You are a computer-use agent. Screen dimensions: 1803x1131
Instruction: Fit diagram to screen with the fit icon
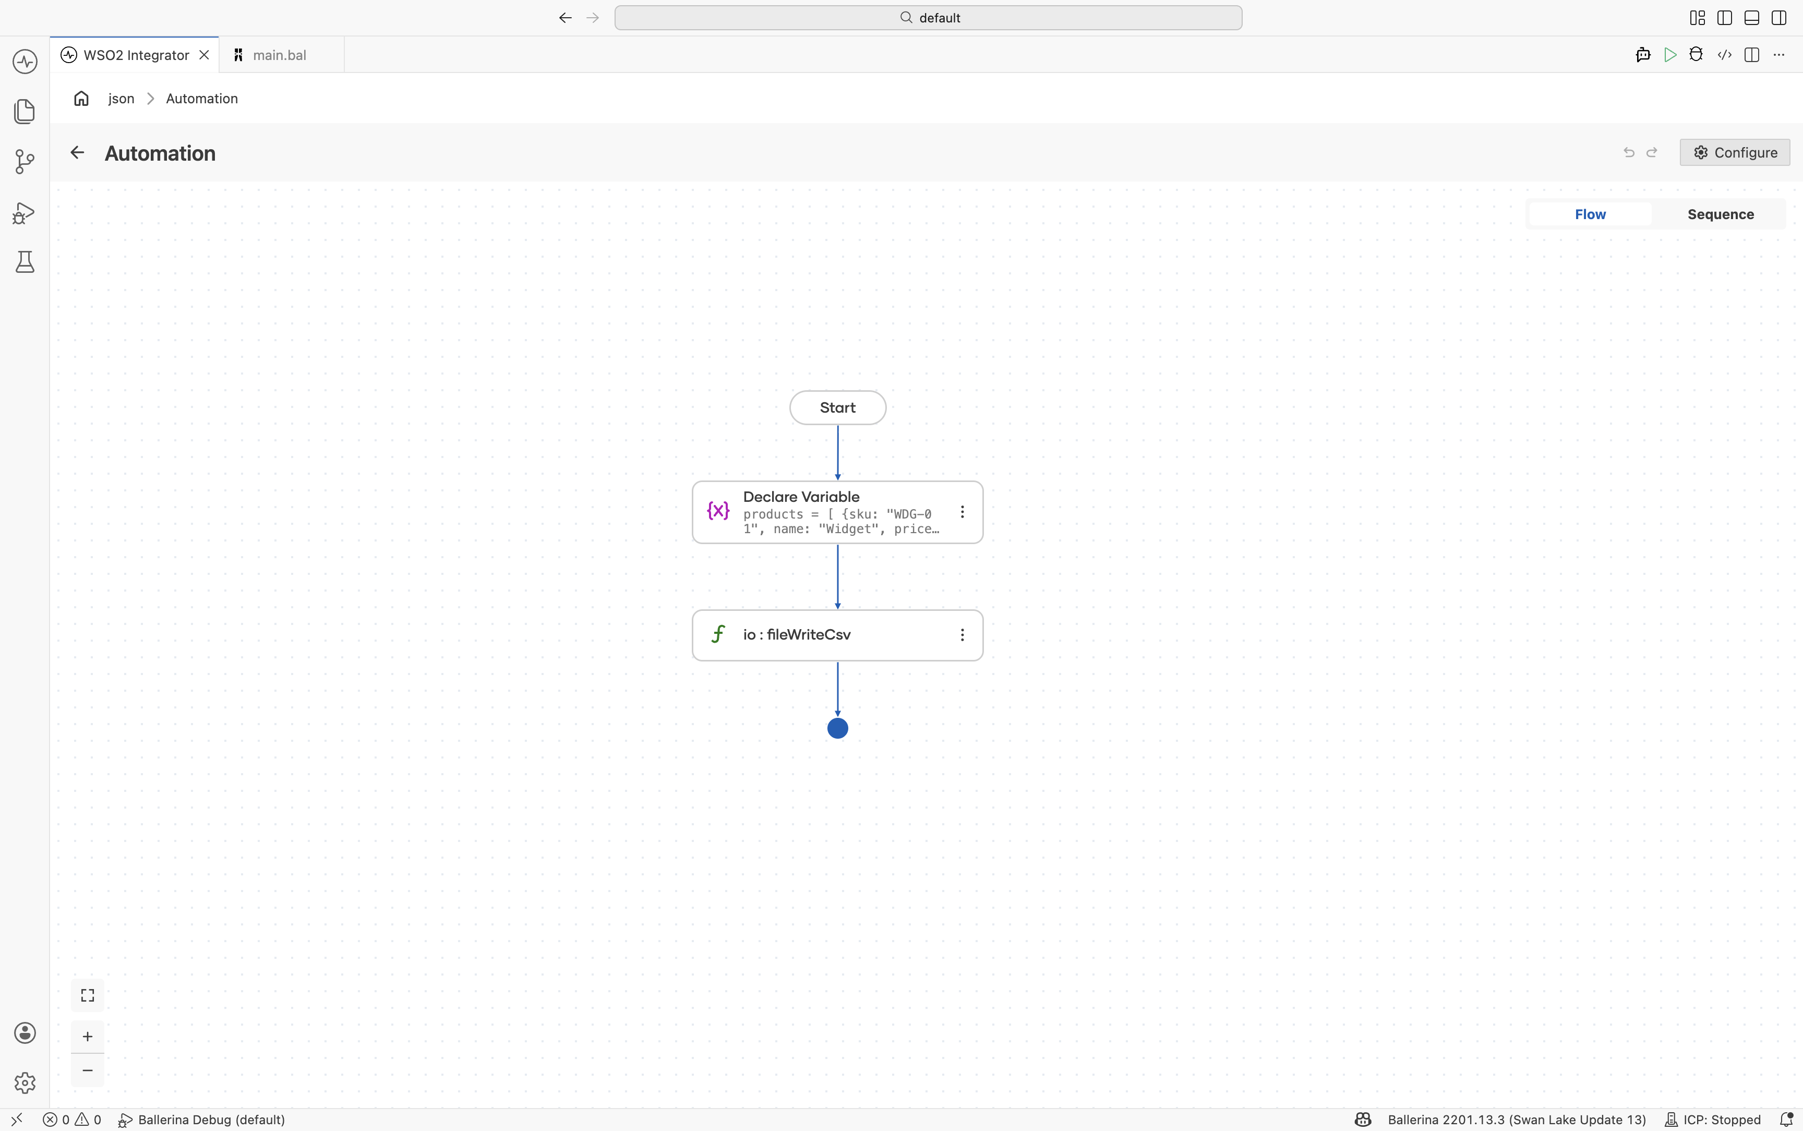(x=88, y=995)
